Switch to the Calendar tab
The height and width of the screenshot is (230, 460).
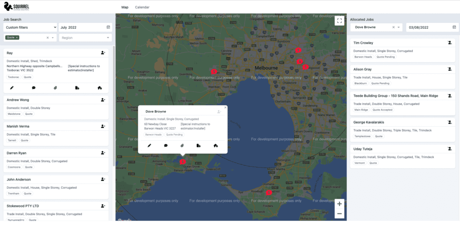click(142, 7)
